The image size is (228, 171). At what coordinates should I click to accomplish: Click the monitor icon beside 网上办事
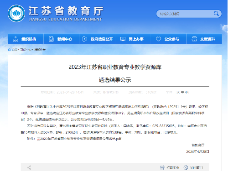pos(123,39)
